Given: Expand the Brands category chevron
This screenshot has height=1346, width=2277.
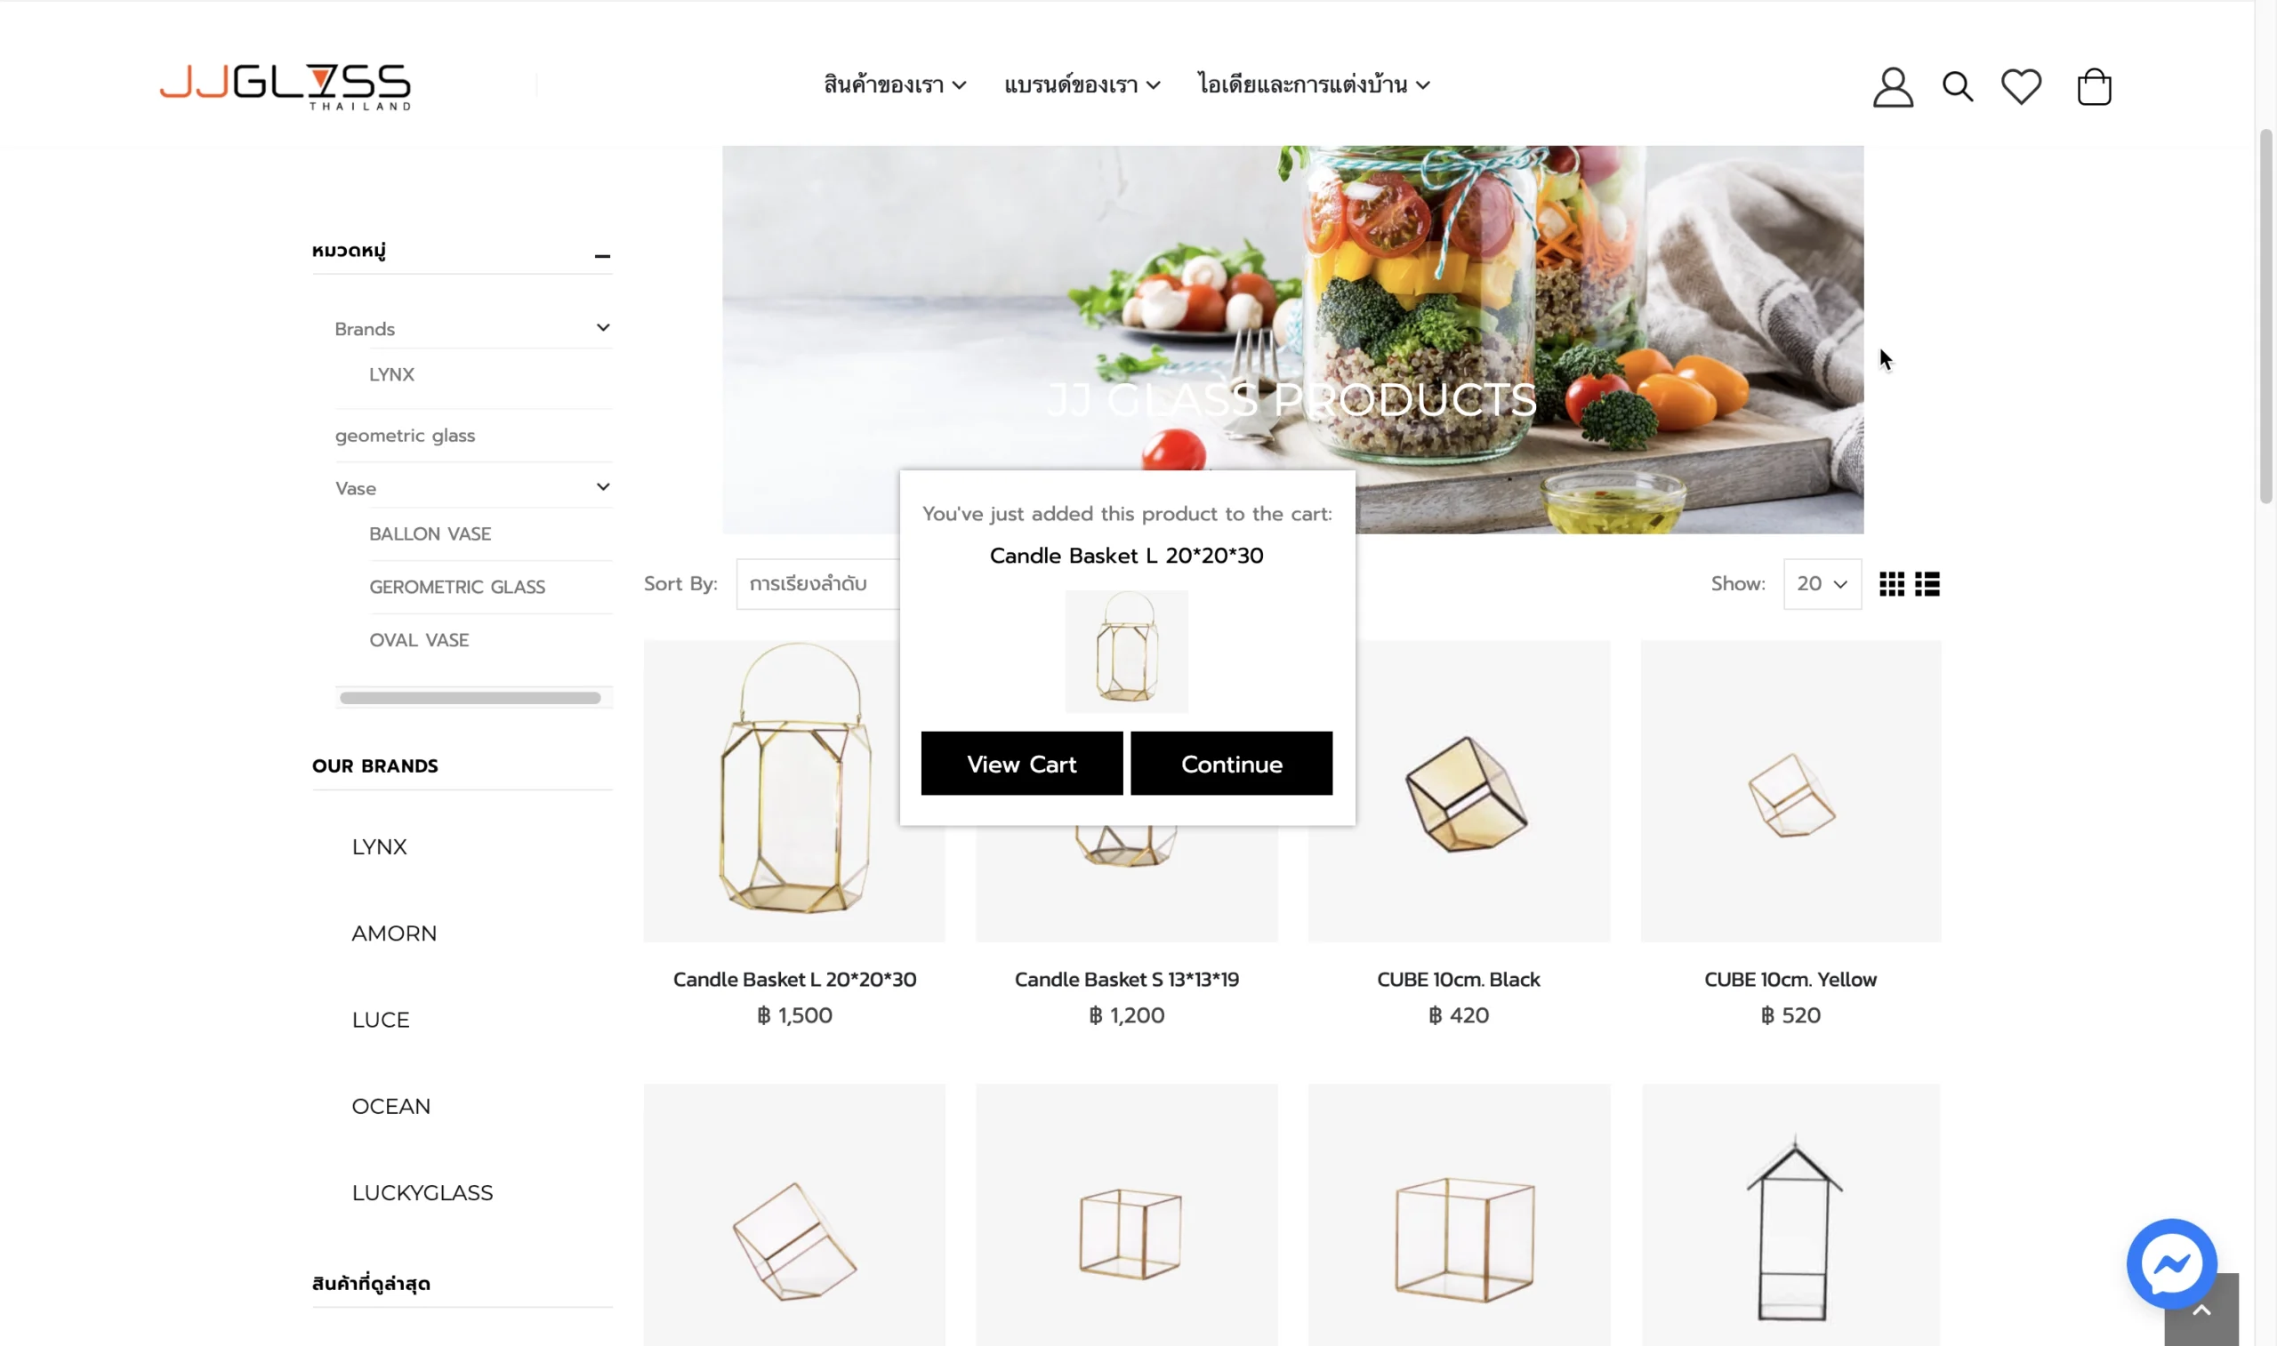Looking at the screenshot, I should tap(603, 327).
